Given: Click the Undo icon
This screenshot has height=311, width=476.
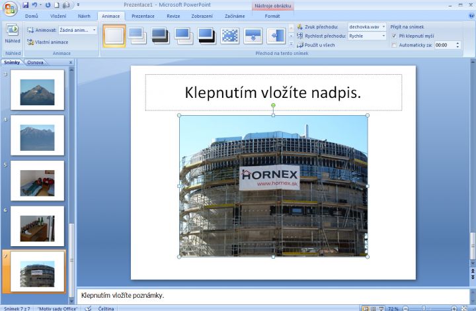Looking at the screenshot, I should [x=34, y=5].
